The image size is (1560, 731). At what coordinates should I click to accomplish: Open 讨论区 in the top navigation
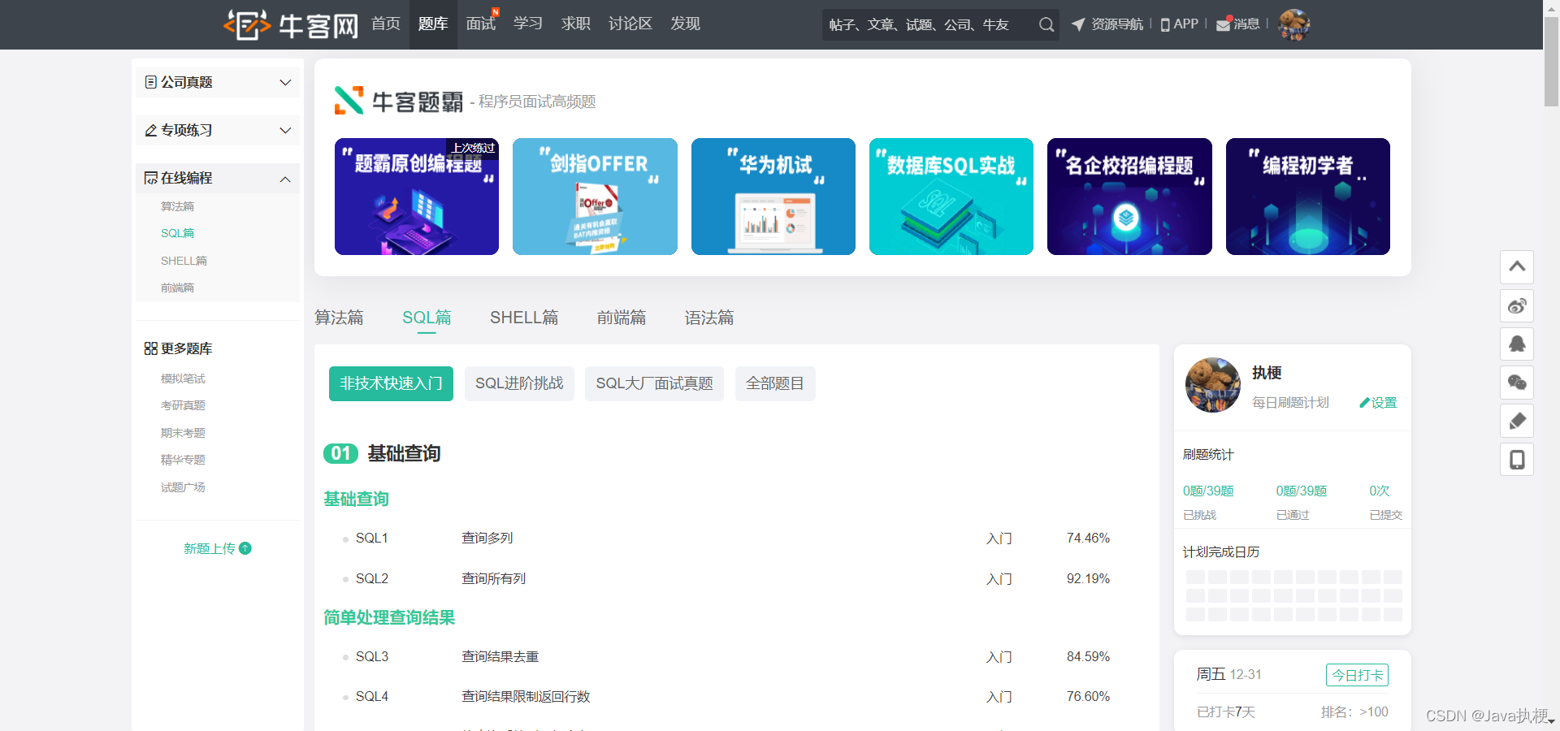click(x=630, y=24)
